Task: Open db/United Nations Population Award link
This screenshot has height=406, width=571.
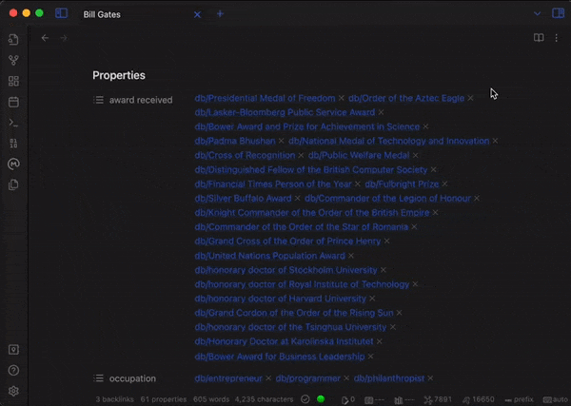Action: (x=269, y=256)
